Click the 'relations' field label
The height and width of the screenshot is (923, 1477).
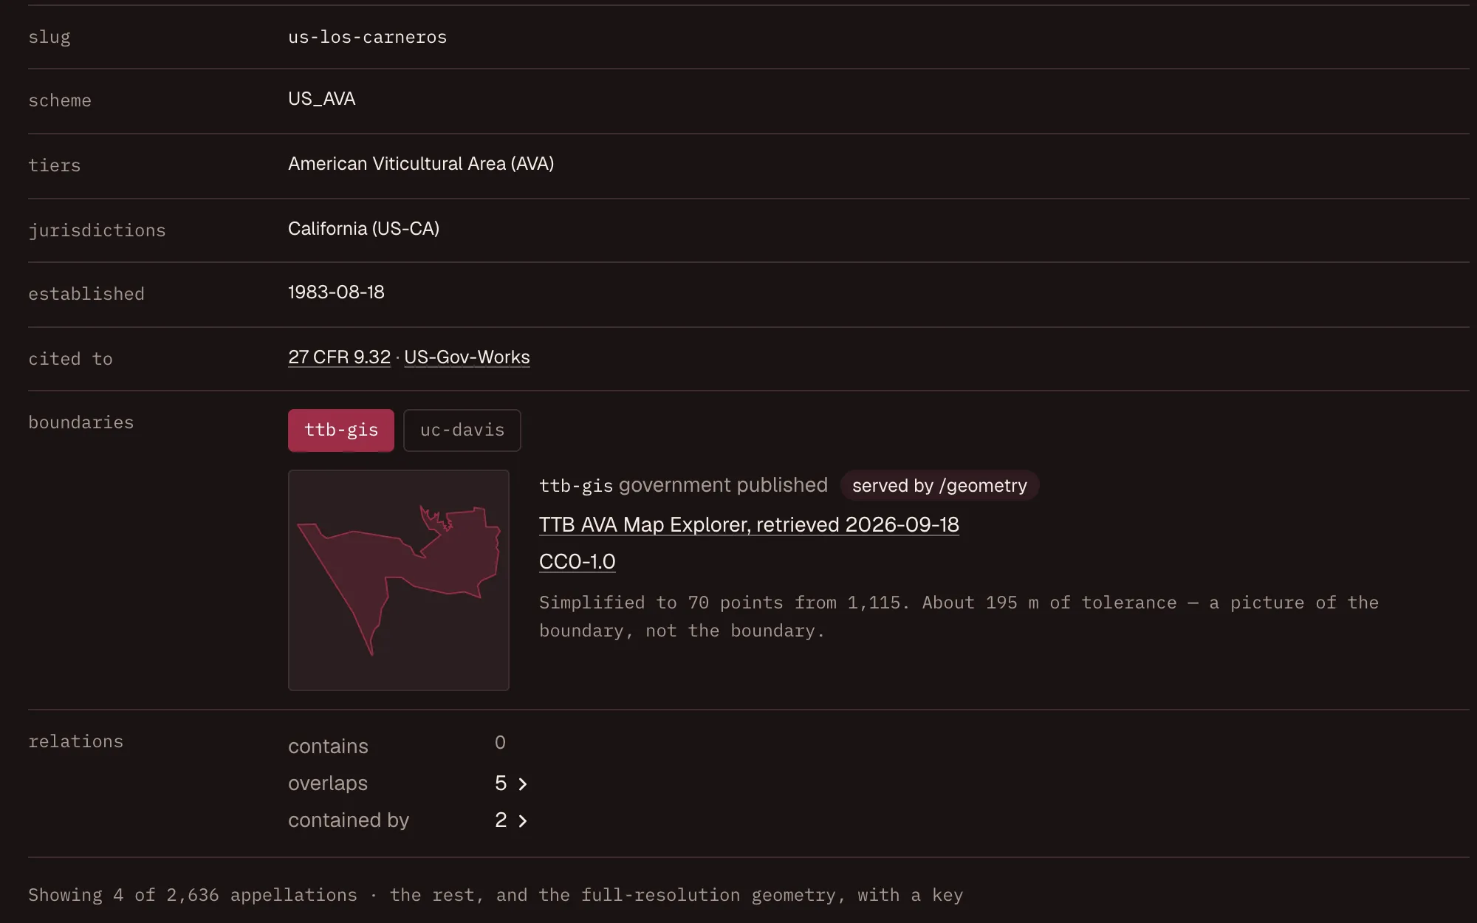point(76,742)
